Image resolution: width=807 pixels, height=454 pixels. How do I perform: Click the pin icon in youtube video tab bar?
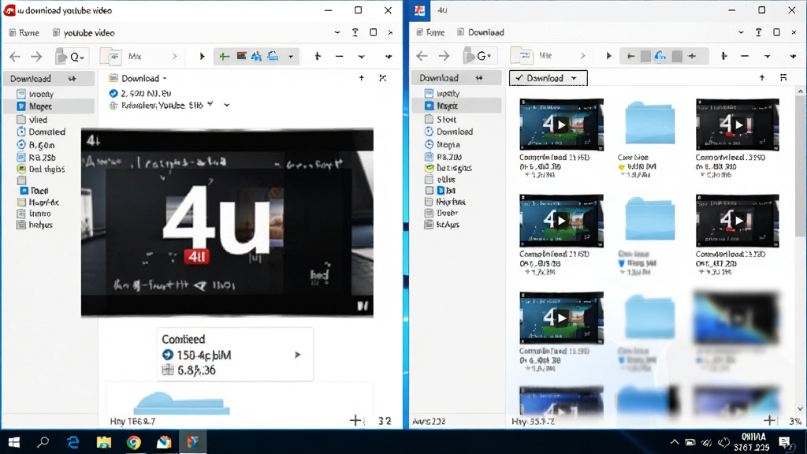pos(355,32)
